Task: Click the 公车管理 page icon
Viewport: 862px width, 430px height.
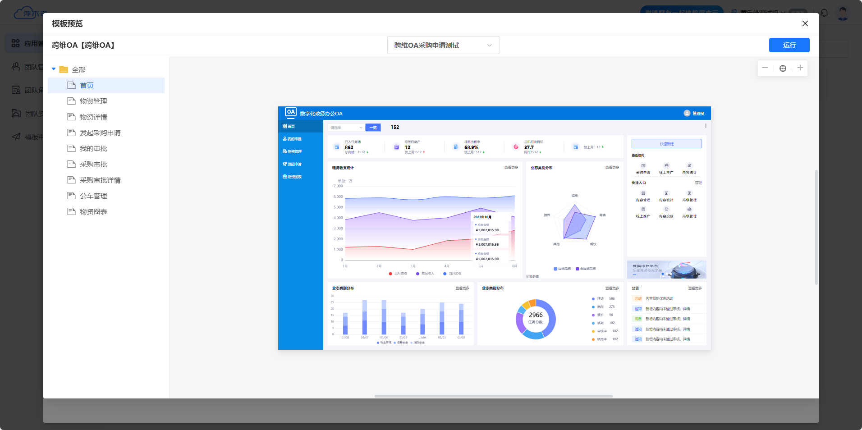Action: (x=71, y=196)
